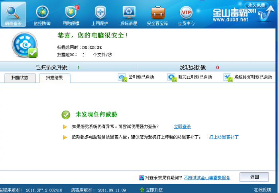Open the 会员中心 VIP member center

point(186,16)
